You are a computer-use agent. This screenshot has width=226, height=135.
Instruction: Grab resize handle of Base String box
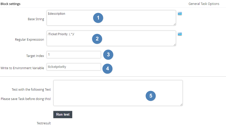pyautogui.click(x=175, y=24)
